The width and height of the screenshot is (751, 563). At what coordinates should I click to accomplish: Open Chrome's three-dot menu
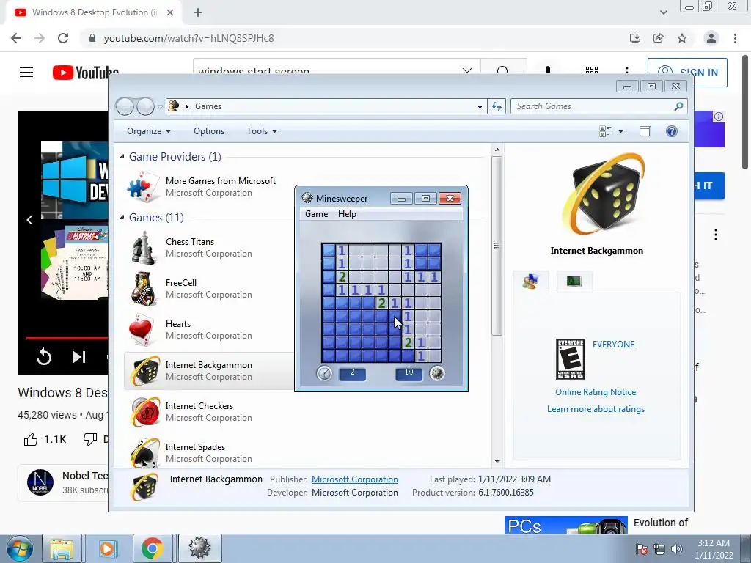pyautogui.click(x=735, y=38)
